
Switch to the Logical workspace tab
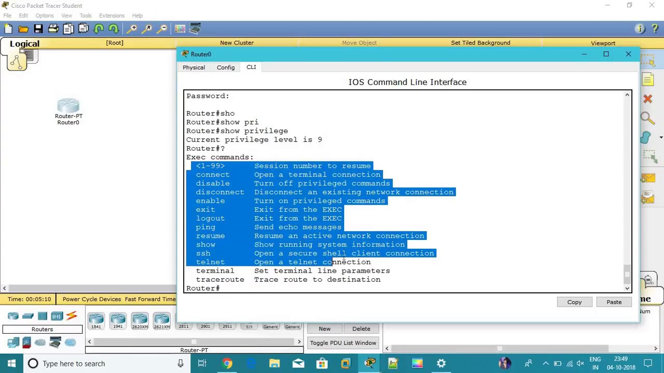pos(24,44)
